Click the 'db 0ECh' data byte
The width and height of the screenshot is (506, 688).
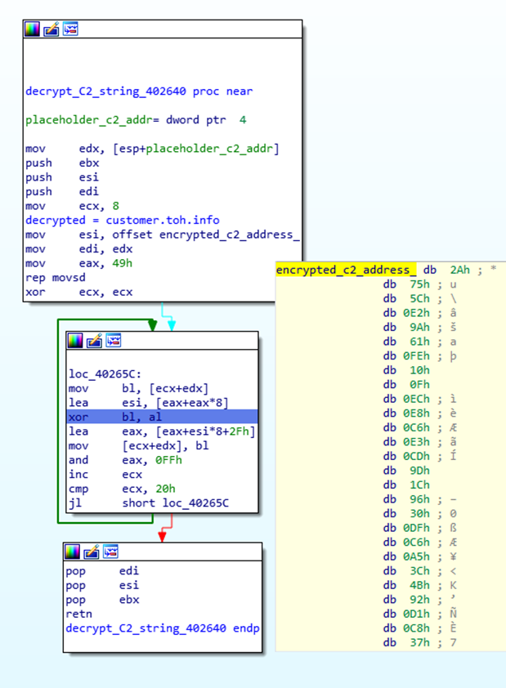pyautogui.click(x=419, y=399)
